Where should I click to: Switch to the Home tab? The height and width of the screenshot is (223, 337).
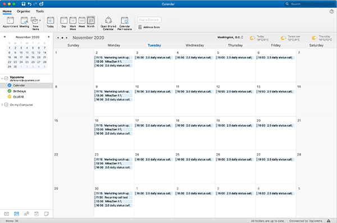click(x=7, y=11)
